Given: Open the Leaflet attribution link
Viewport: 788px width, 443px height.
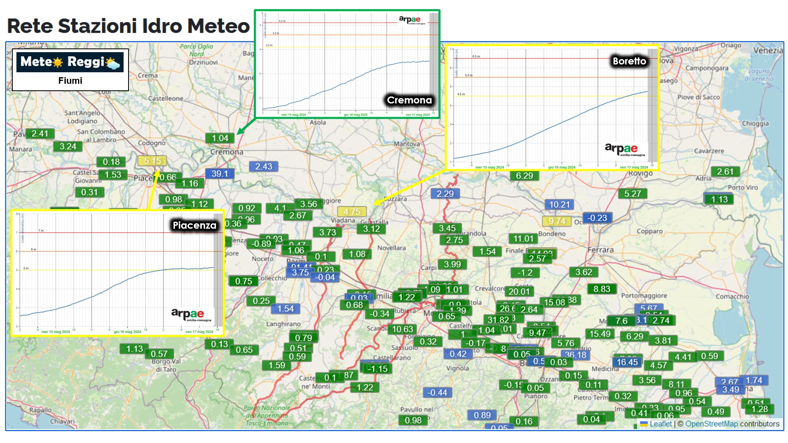Looking at the screenshot, I should click(x=660, y=424).
